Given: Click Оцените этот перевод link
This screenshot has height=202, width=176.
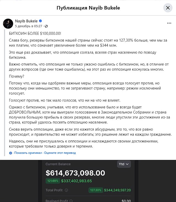Looking at the screenshot, I should click(60, 153).
